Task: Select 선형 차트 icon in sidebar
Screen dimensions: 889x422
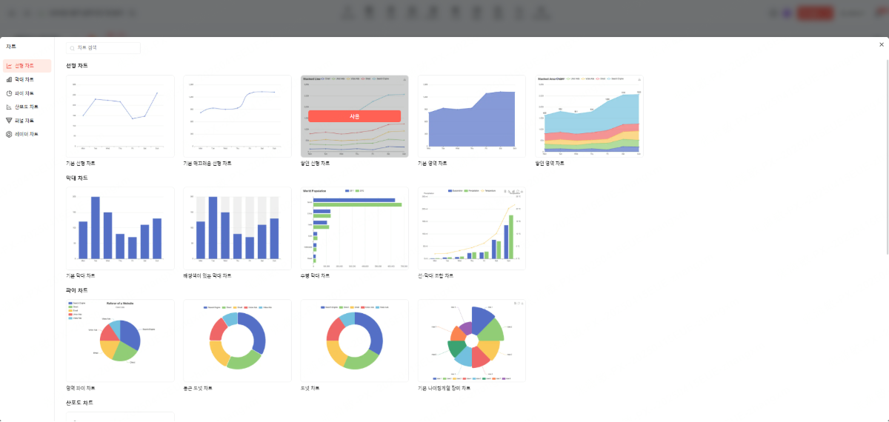Action: coord(9,66)
